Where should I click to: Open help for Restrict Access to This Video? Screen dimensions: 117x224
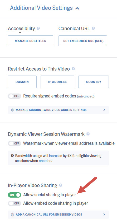click(73, 69)
